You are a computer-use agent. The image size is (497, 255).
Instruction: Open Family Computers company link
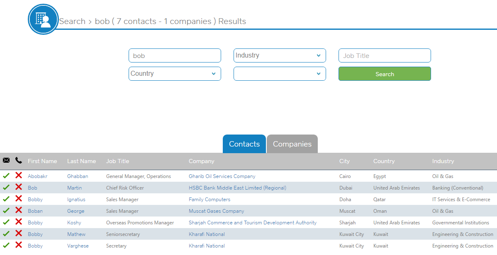[210, 200]
